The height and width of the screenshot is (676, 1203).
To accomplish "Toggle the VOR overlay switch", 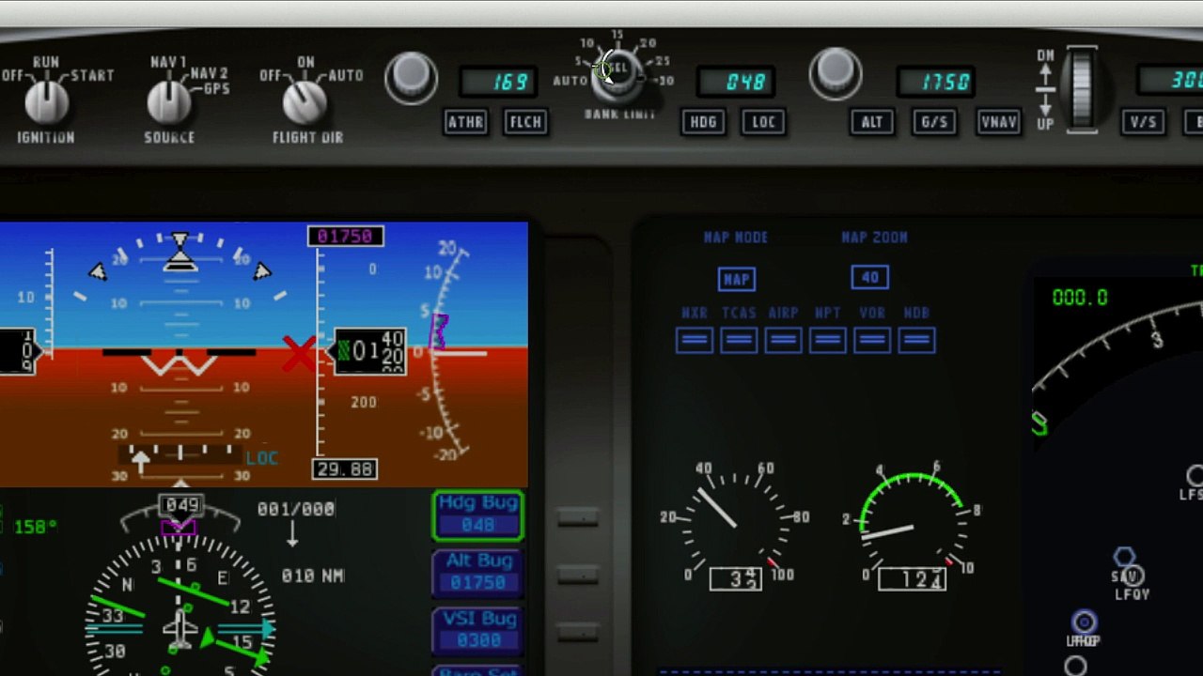I will (872, 340).
